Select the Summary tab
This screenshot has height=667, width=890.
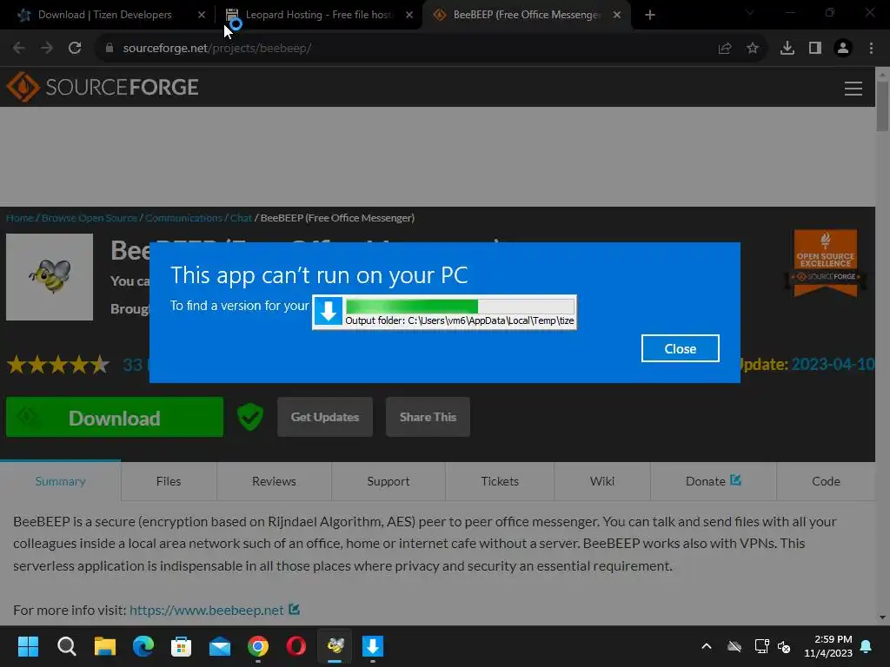pyautogui.click(x=60, y=481)
